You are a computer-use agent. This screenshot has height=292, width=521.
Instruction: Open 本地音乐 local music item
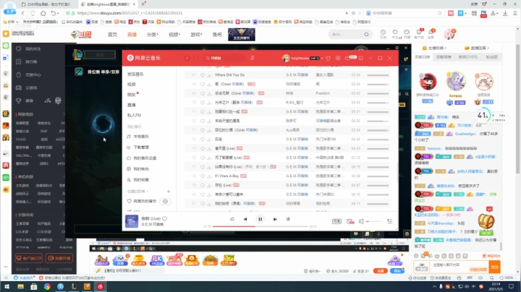pyautogui.click(x=141, y=137)
